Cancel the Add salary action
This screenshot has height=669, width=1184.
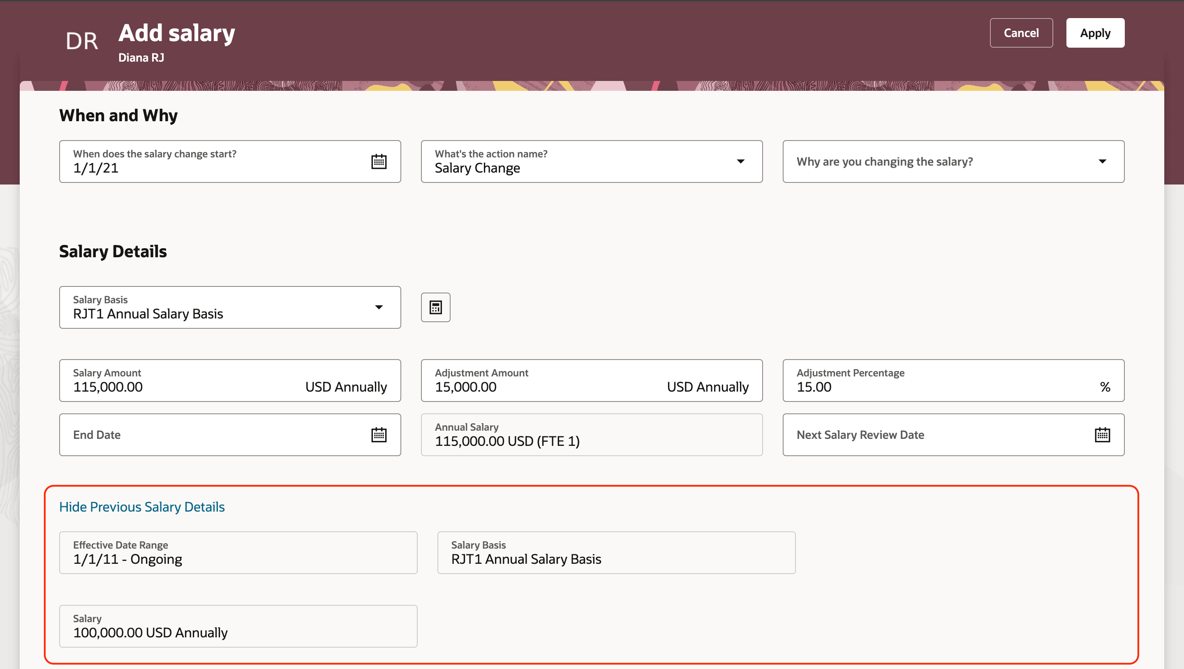(x=1021, y=32)
